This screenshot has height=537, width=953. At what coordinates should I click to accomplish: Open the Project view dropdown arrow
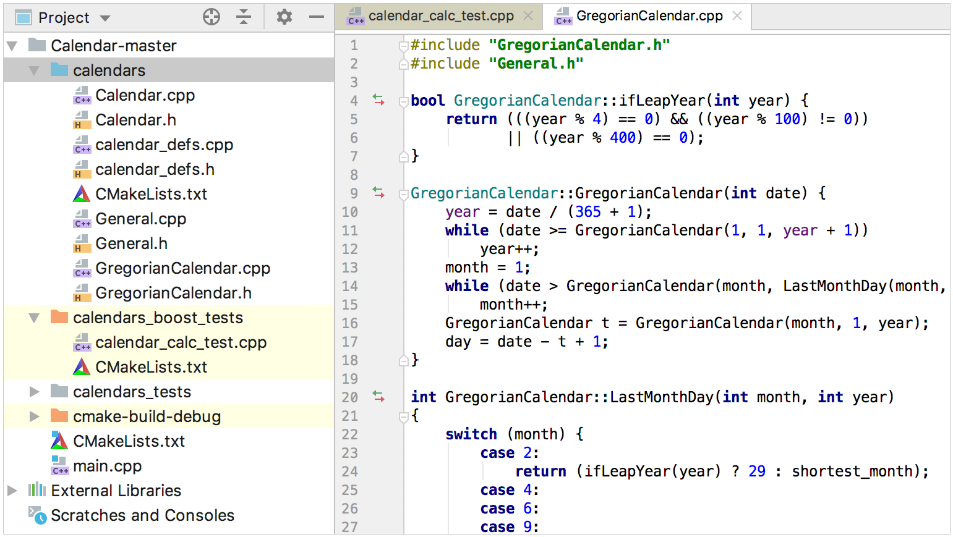point(105,19)
